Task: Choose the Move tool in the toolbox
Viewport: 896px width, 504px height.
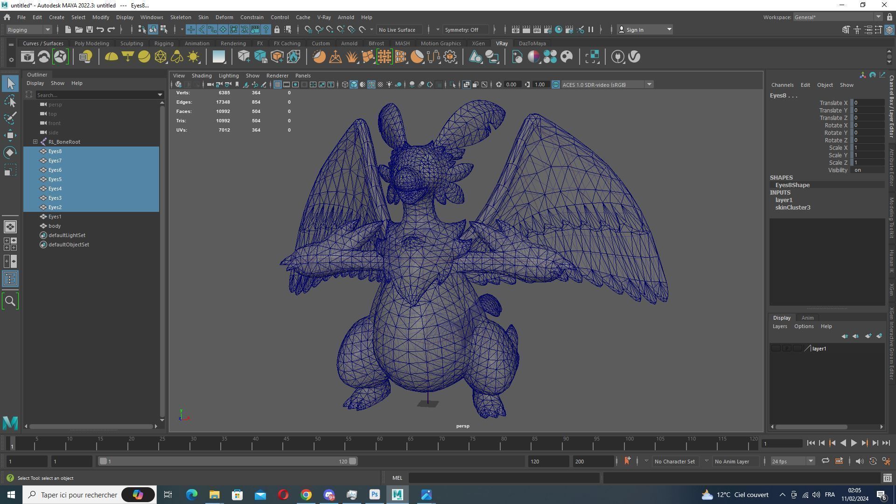Action: (x=10, y=135)
